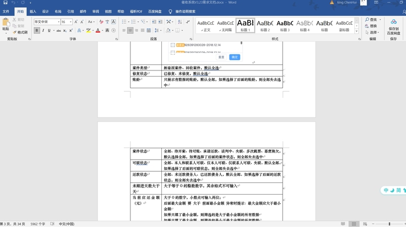Switch to the Layout (布局) tab
The image size is (406, 227).
point(58,12)
